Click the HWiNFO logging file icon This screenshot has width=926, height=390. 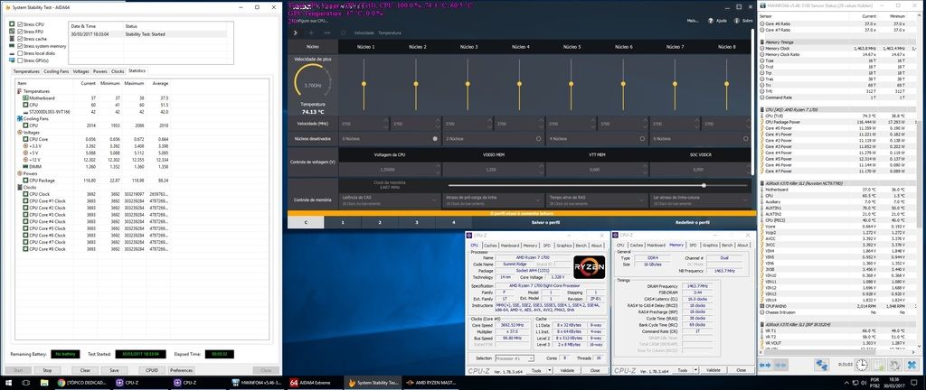(879, 366)
